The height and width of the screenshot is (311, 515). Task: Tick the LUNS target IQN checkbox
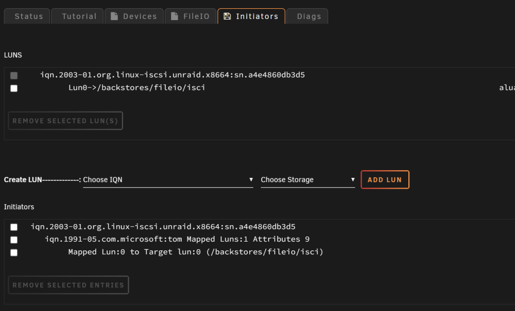(14, 76)
